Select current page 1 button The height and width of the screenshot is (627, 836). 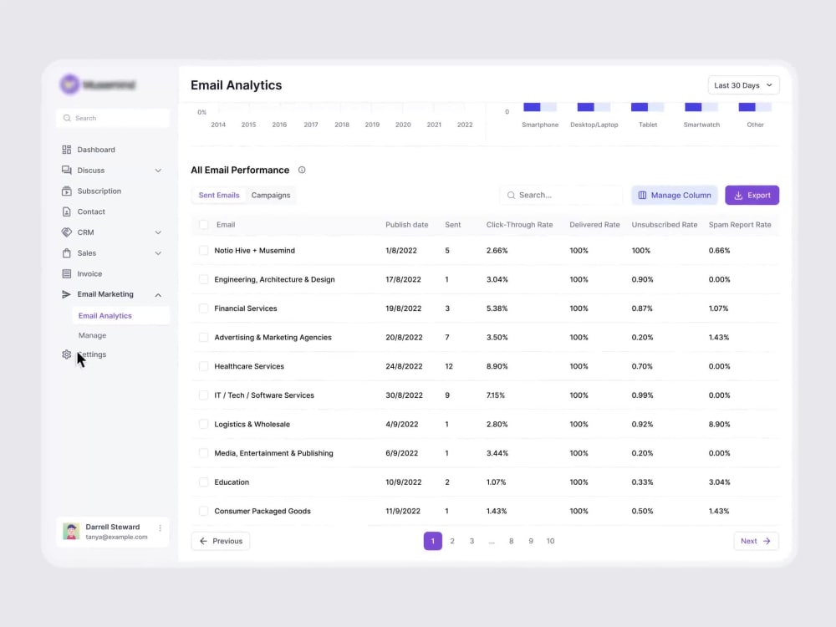click(433, 541)
